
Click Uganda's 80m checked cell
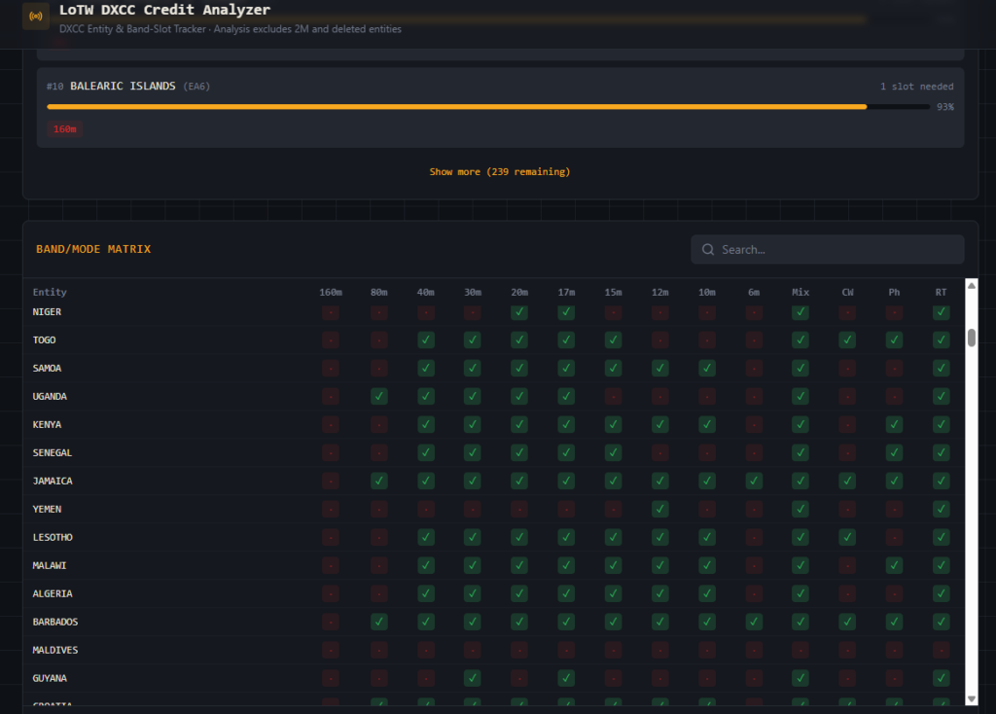point(378,397)
